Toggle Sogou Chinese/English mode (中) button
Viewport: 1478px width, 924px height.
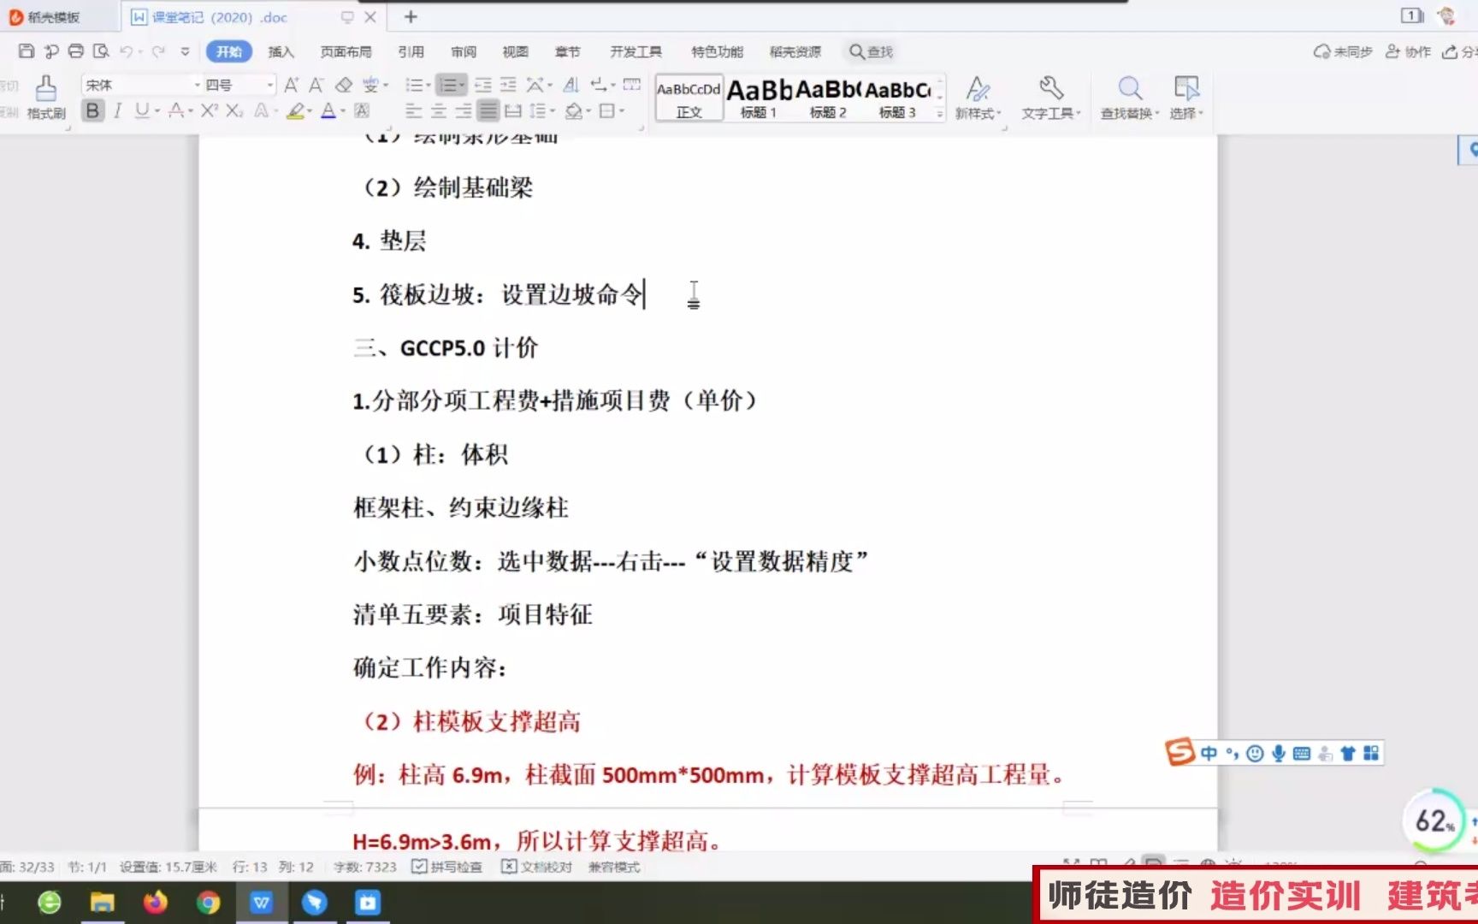click(x=1209, y=753)
